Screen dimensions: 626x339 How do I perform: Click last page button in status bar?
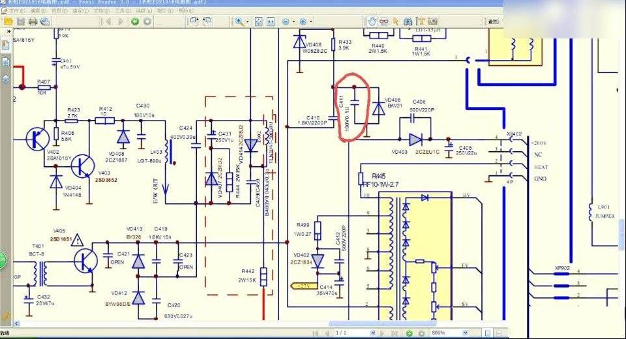[x=395, y=333]
